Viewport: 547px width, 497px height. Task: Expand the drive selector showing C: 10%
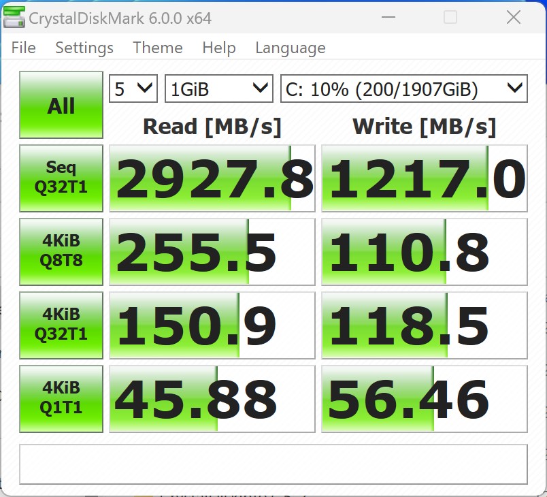(x=404, y=89)
